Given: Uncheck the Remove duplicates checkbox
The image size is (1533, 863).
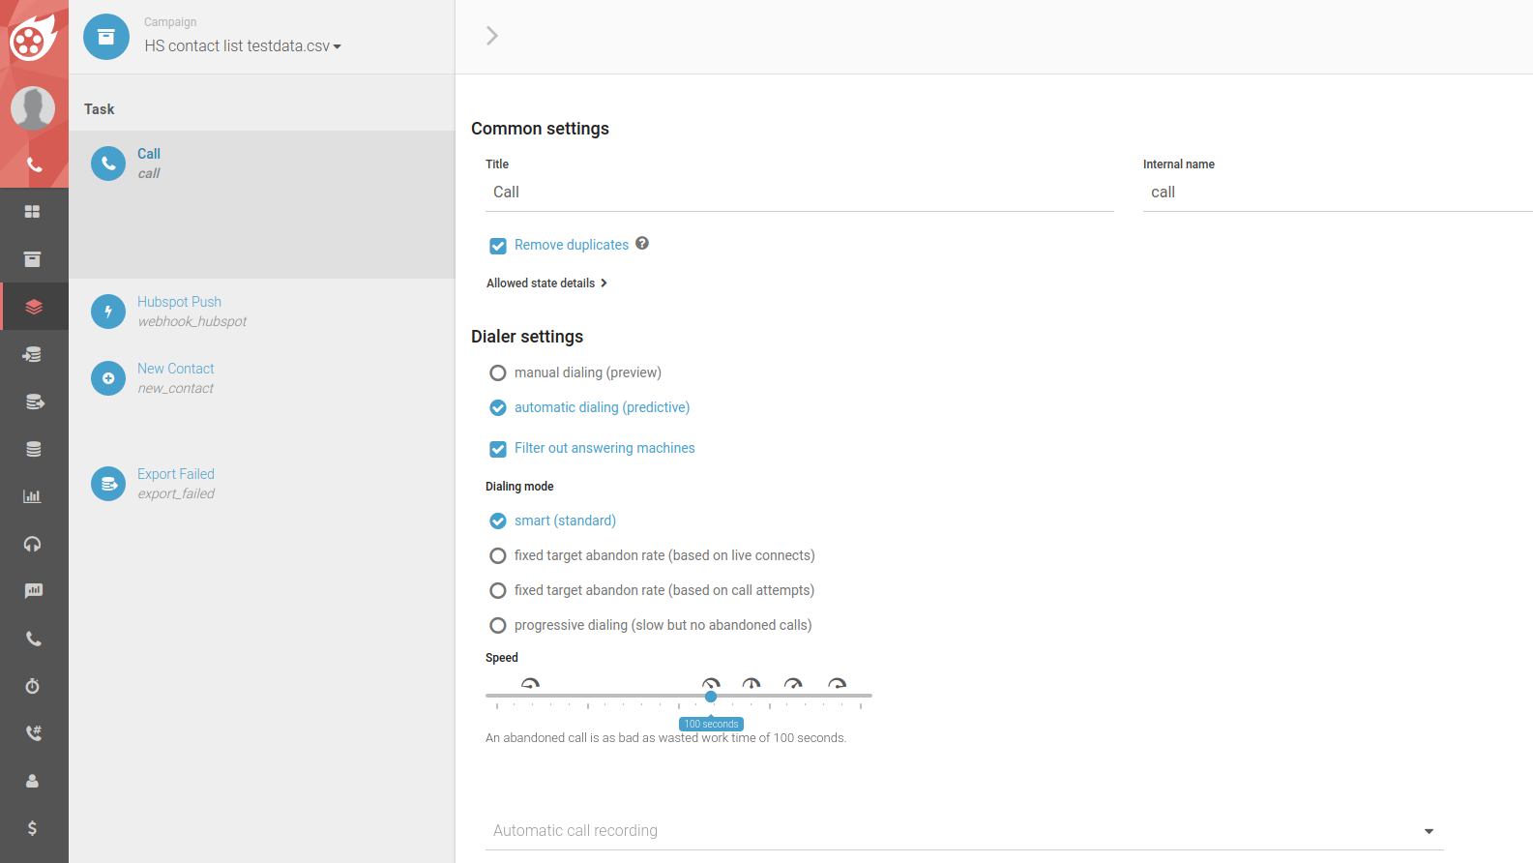Looking at the screenshot, I should pos(498,246).
